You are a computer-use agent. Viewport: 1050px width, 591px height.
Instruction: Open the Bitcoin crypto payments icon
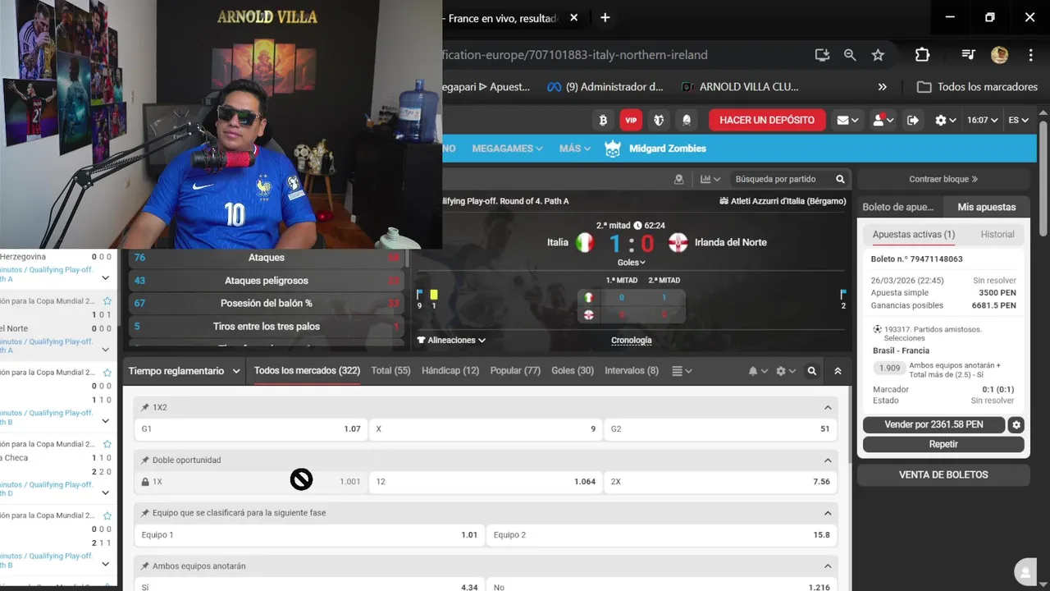click(x=603, y=120)
